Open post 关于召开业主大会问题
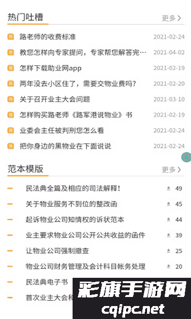Screen dimensions: 191x319 (x=55, y=99)
